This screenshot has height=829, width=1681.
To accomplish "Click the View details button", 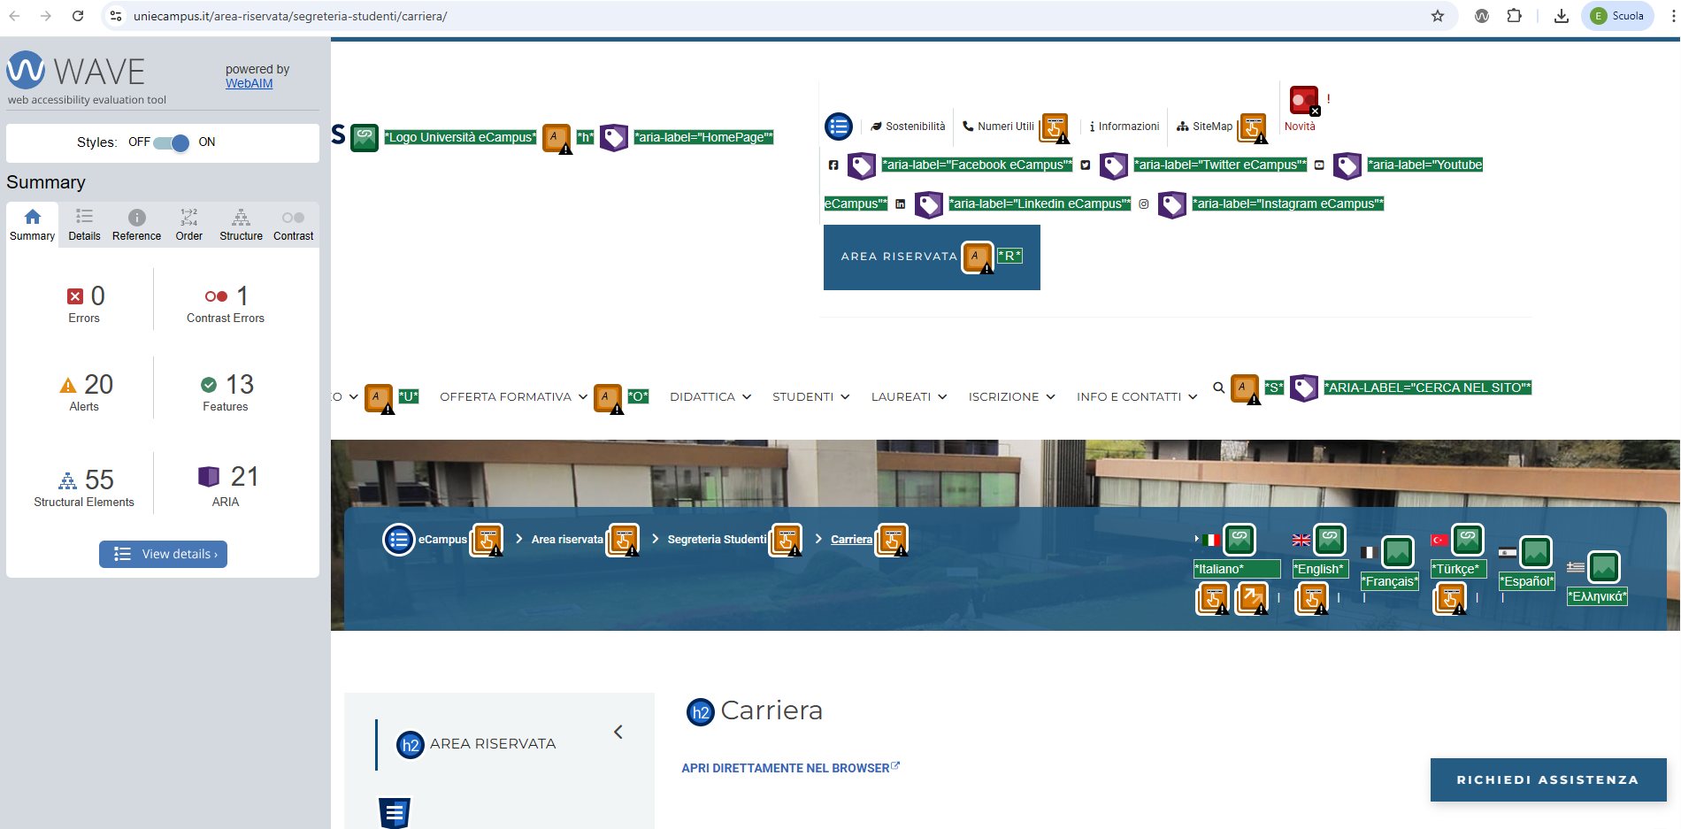I will coord(164,554).
